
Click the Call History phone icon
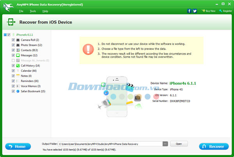point(18,66)
